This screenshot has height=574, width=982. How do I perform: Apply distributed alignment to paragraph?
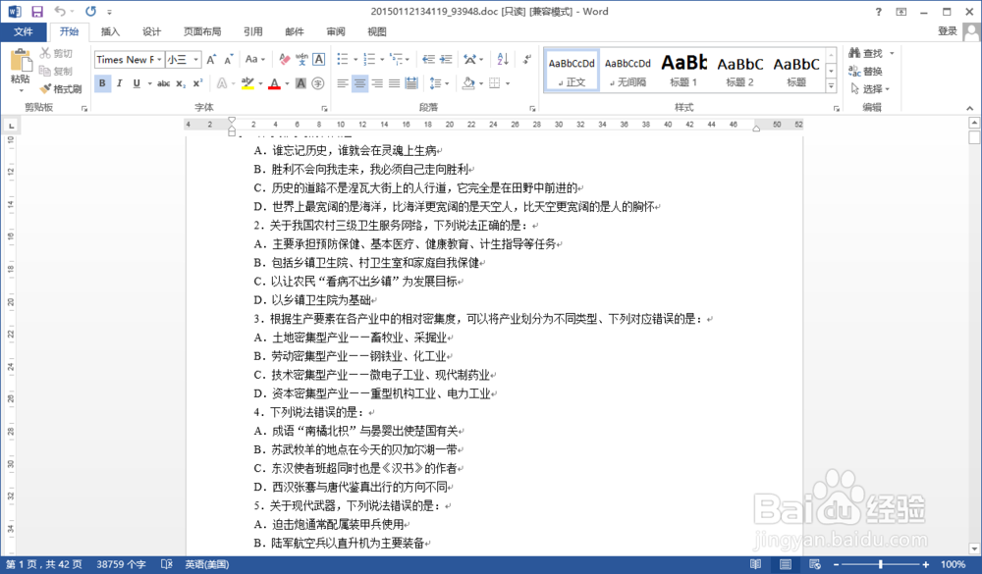[411, 83]
